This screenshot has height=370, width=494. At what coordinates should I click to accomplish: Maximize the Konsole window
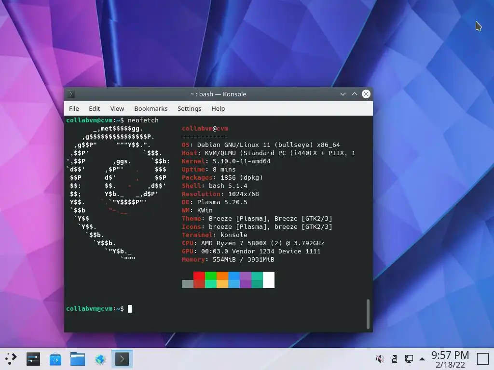pyautogui.click(x=355, y=94)
